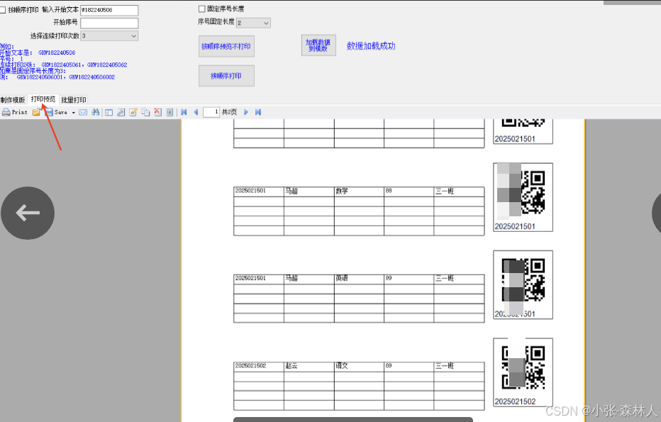Click the 按顺序预览不打印 button
This screenshot has width=661, height=422.
point(226,46)
